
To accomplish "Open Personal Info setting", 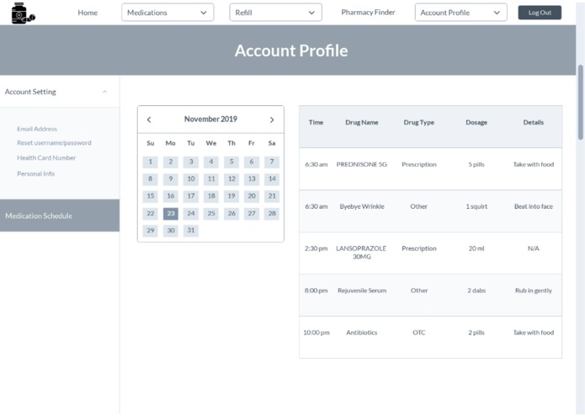I will (36, 173).
